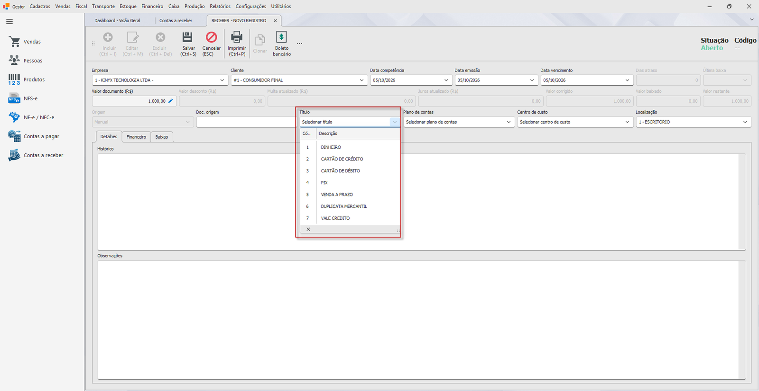Close the RECEBER - NOVO REGISTRO tab
759x391 pixels.
275,21
